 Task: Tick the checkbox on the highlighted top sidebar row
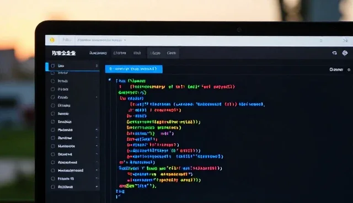(53, 66)
